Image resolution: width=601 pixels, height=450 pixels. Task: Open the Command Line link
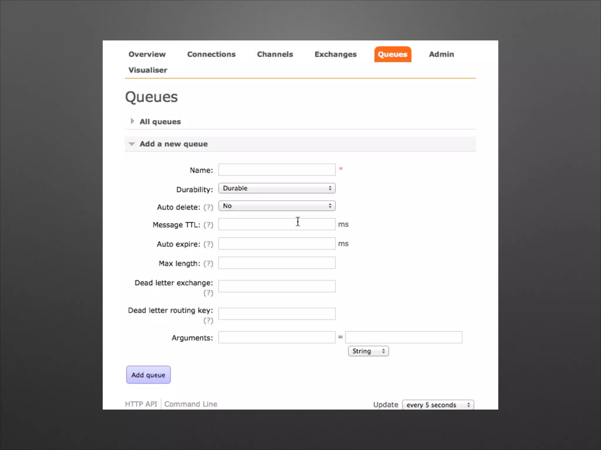(191, 404)
